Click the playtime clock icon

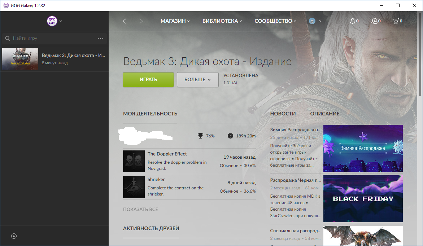[x=230, y=136]
